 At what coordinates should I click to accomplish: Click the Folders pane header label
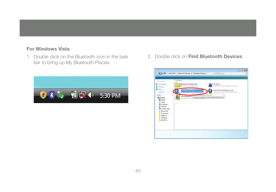coord(159,95)
